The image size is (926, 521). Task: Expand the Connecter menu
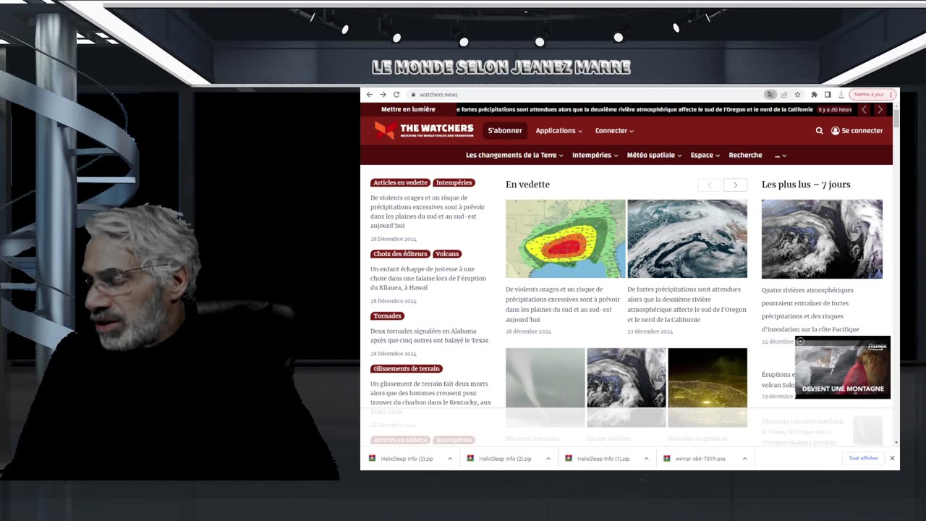click(614, 131)
